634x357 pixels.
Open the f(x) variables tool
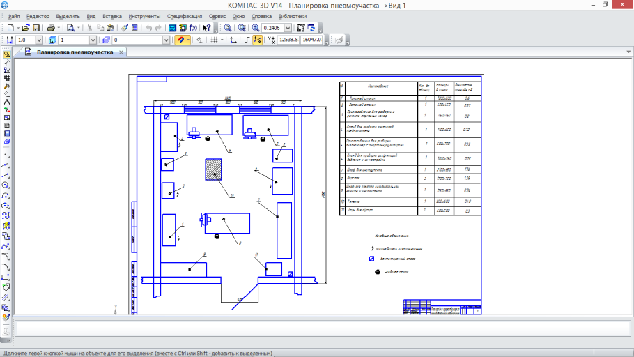(x=193, y=28)
